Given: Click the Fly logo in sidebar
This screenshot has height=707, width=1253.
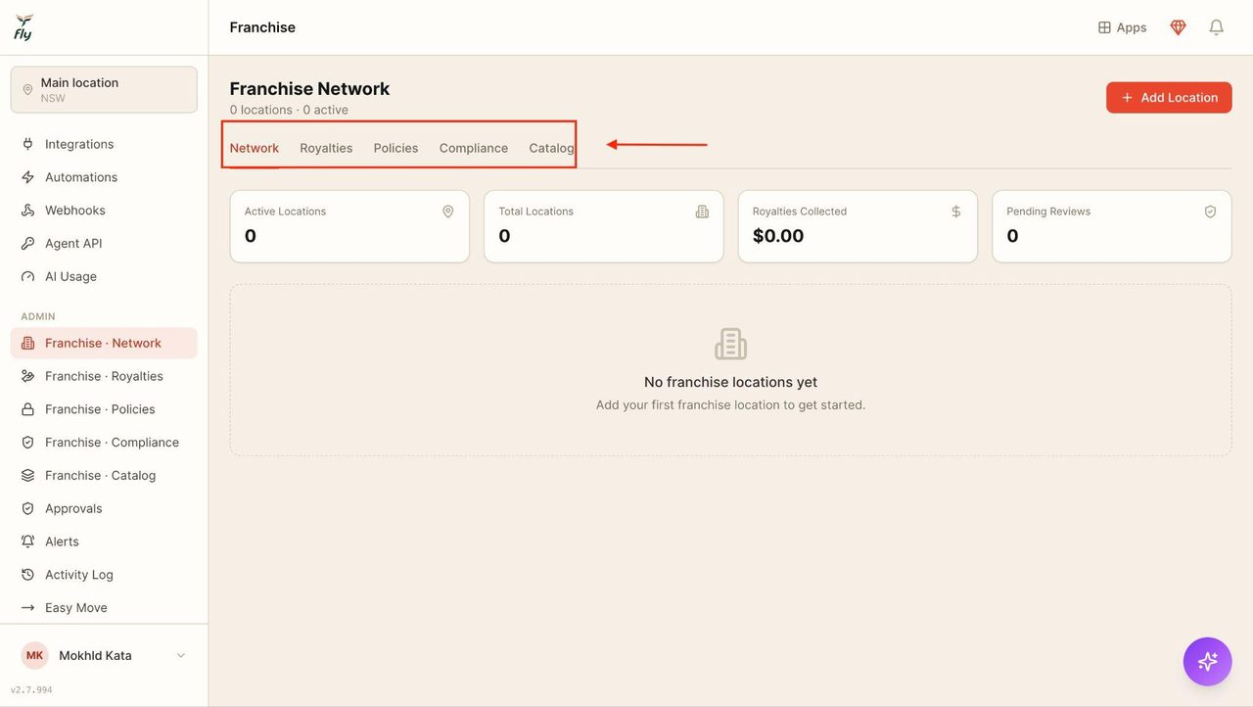Looking at the screenshot, I should click(x=23, y=27).
